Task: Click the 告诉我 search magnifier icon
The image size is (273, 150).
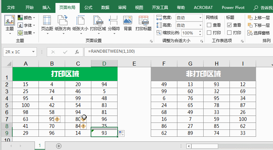Action: tap(256, 8)
